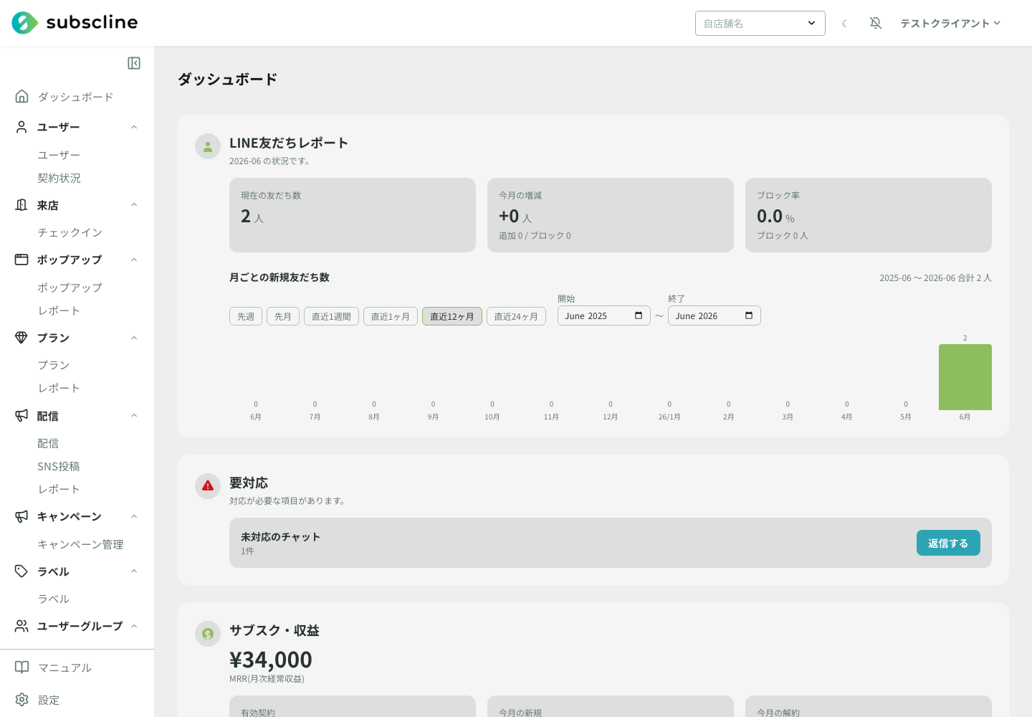Screen dimensions: 1032x717
Task: Select the 直近1ヶ月 range filter
Action: pyautogui.click(x=391, y=316)
